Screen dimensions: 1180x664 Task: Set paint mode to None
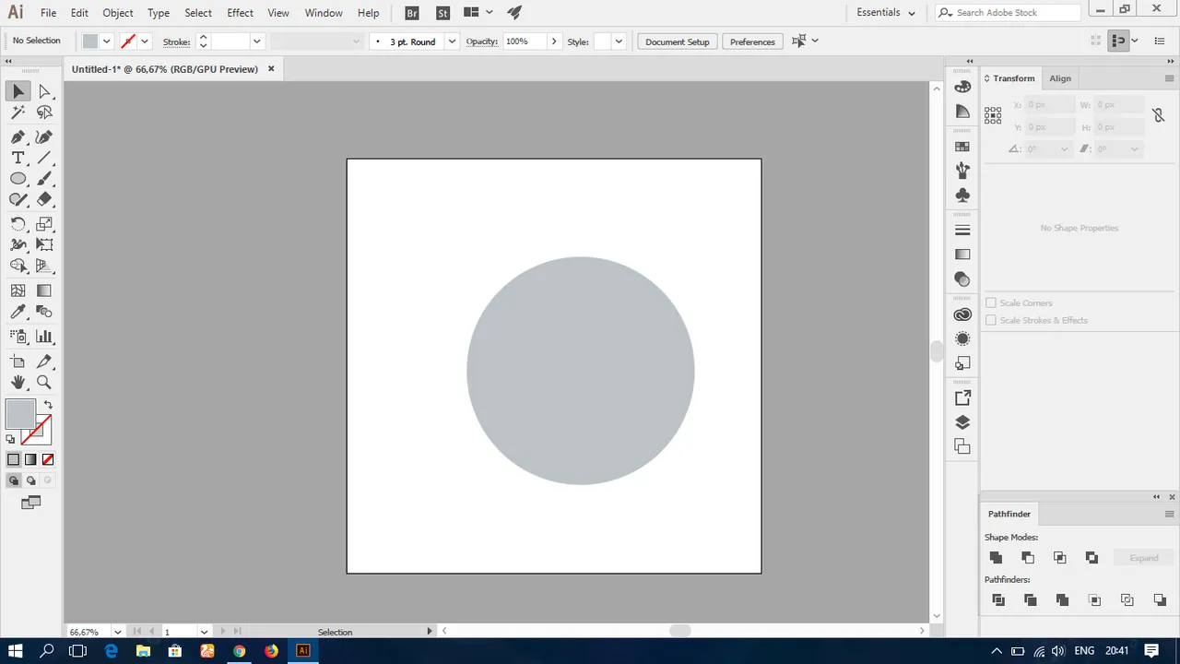pyautogui.click(x=48, y=459)
